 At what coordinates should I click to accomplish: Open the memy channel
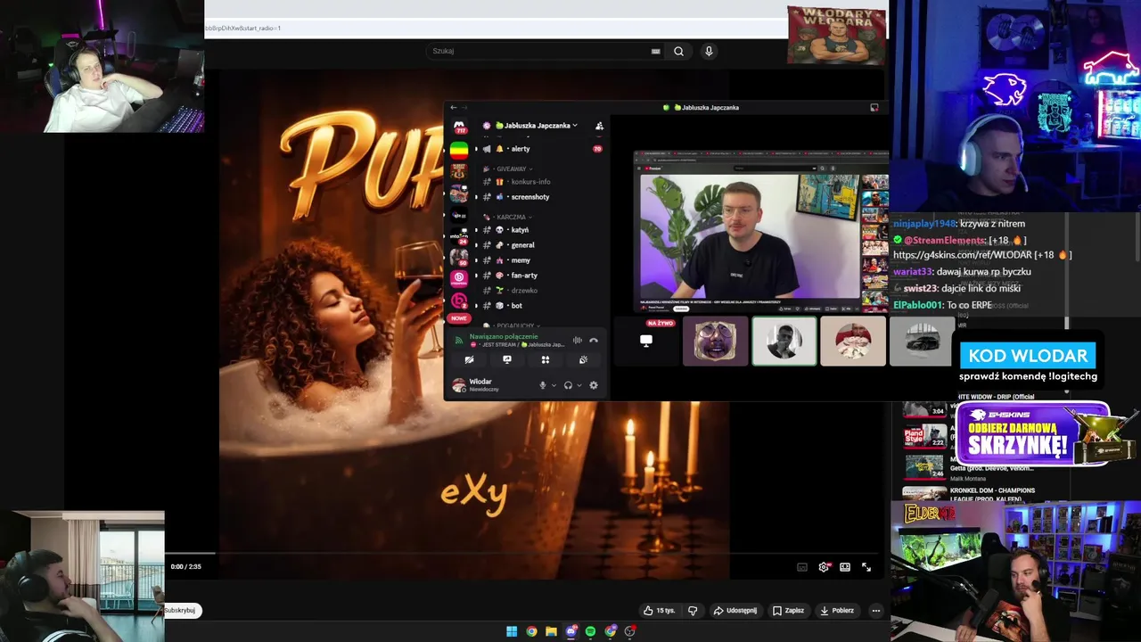[x=542, y=260]
